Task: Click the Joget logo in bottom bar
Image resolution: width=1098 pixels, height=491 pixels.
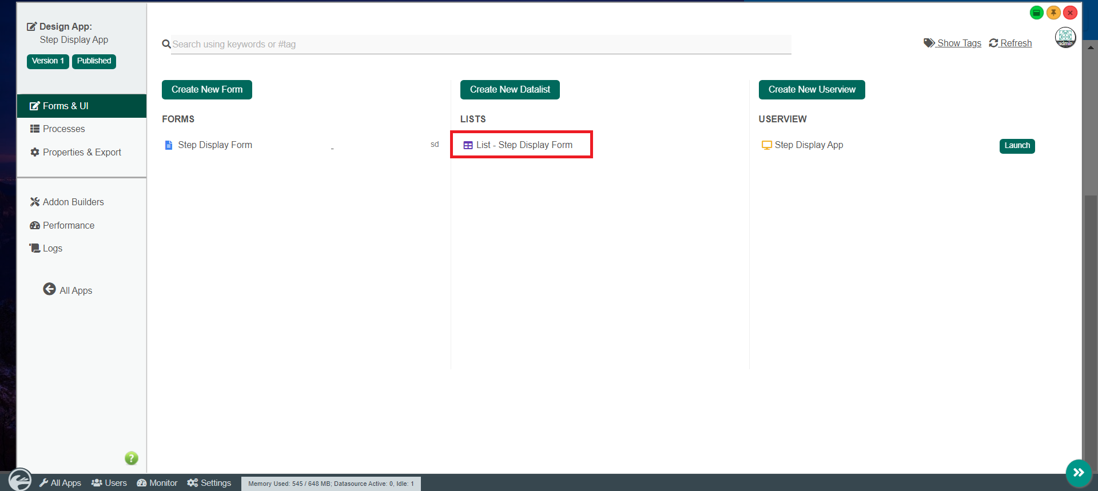Action: (x=20, y=479)
